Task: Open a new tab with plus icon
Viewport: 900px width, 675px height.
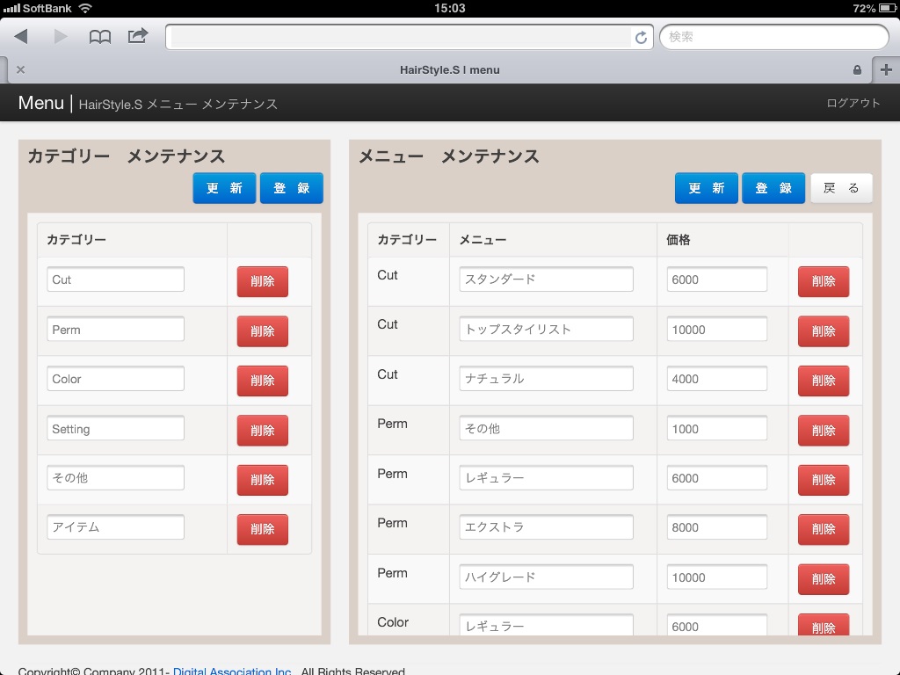Action: point(885,69)
